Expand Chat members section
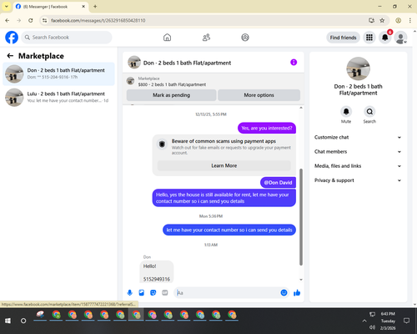Viewport: 417px width, 334px height. (x=358, y=152)
